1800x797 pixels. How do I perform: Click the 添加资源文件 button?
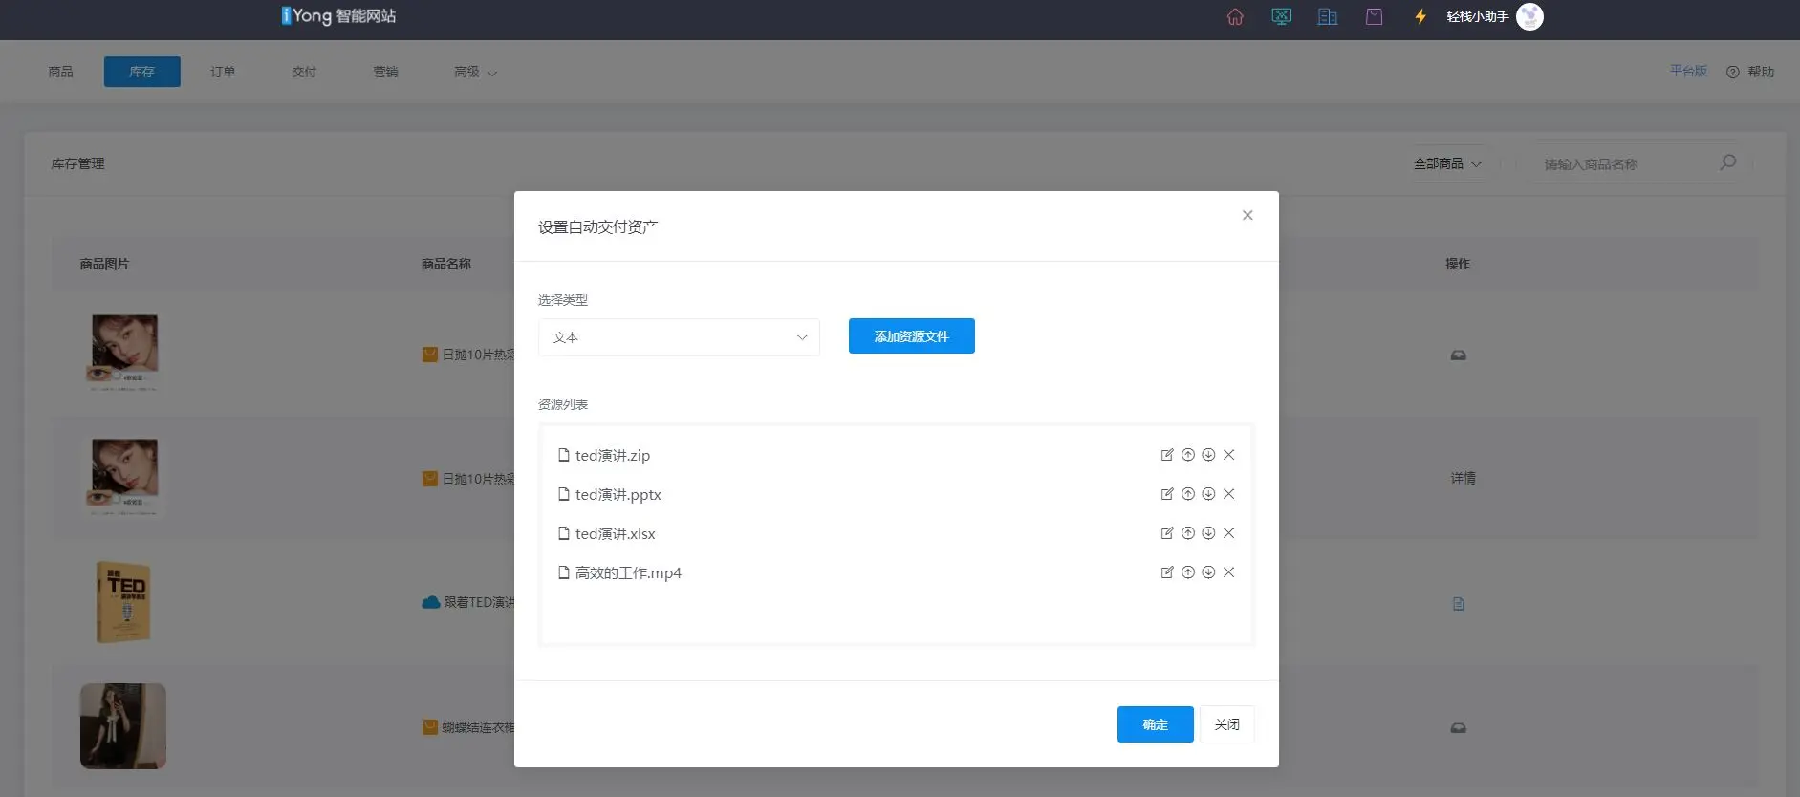tap(911, 336)
